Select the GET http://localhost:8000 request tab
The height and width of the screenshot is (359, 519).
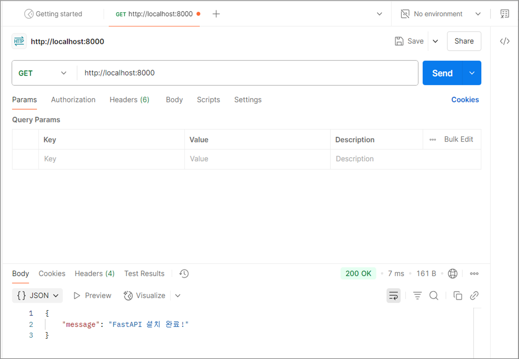tap(154, 14)
